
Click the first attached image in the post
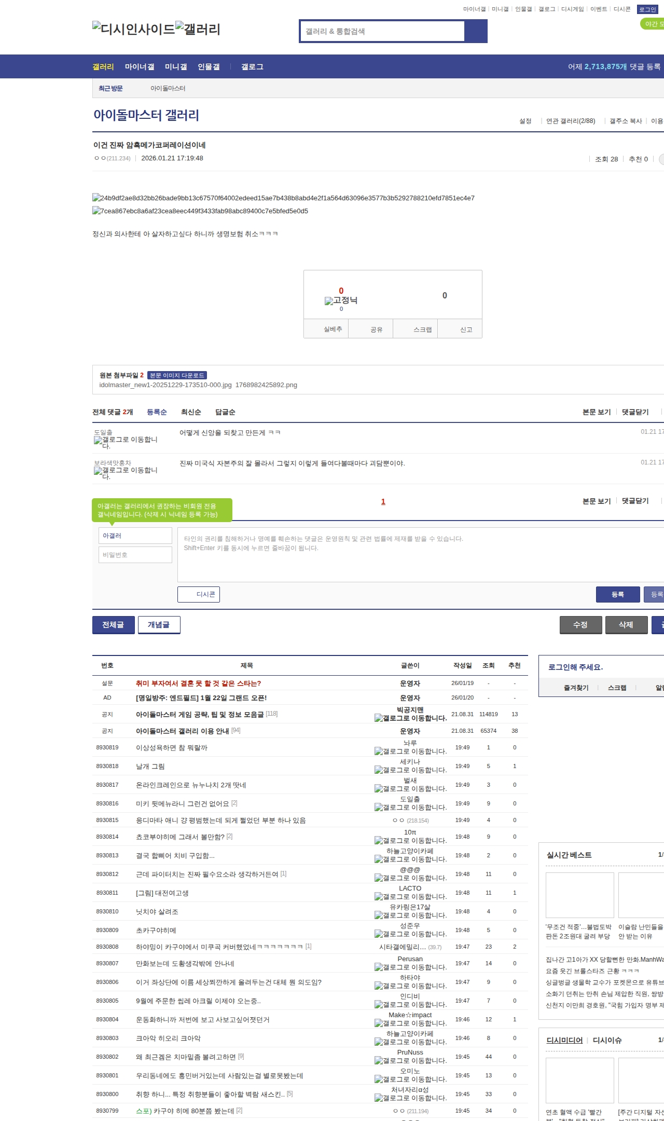pyautogui.click(x=283, y=198)
